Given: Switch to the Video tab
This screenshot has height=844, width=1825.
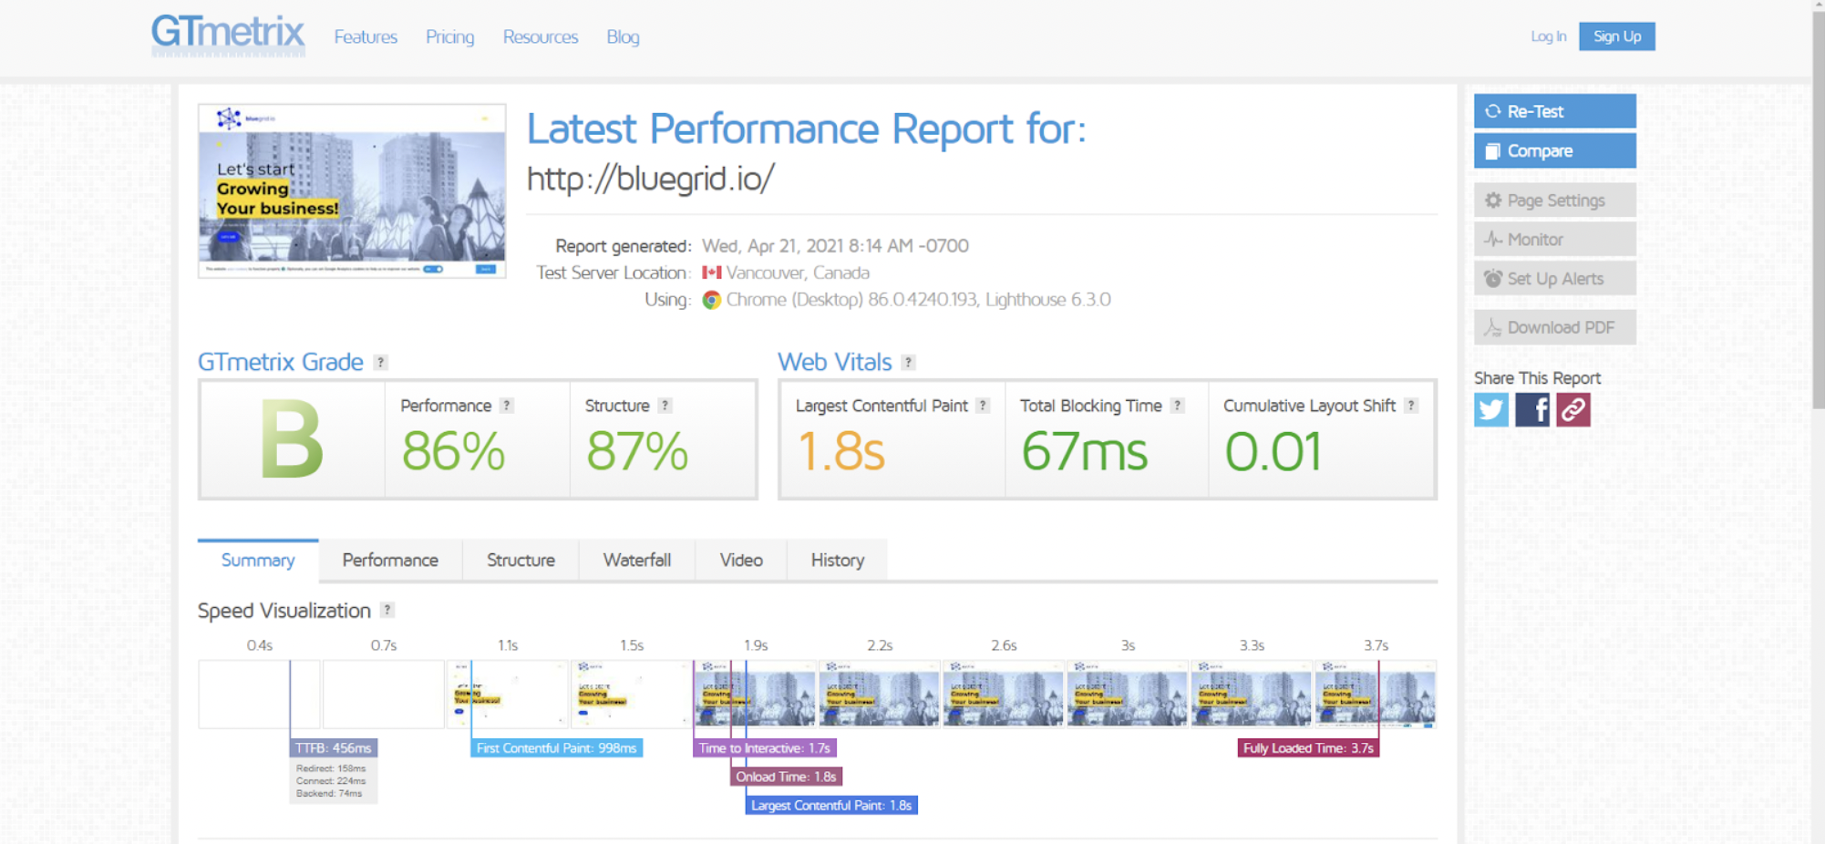Looking at the screenshot, I should [x=741, y=560].
